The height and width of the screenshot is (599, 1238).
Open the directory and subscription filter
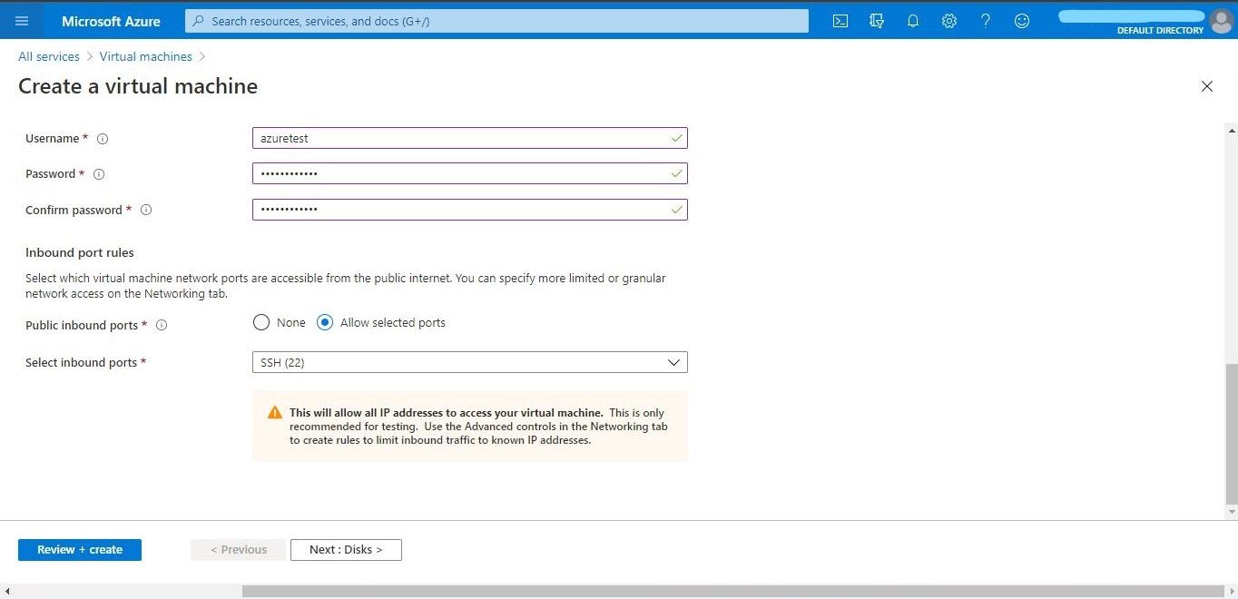877,20
